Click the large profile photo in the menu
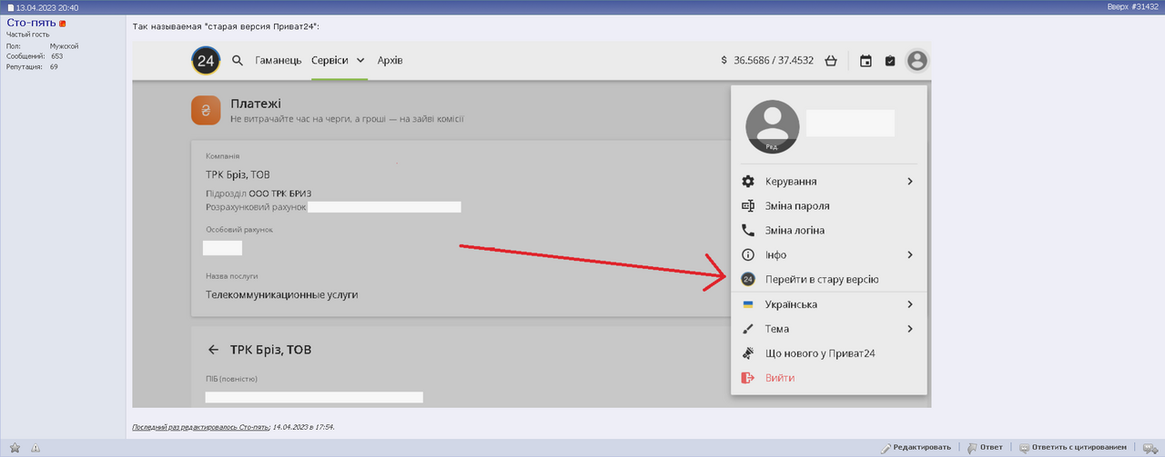The image size is (1165, 457). coord(772,126)
